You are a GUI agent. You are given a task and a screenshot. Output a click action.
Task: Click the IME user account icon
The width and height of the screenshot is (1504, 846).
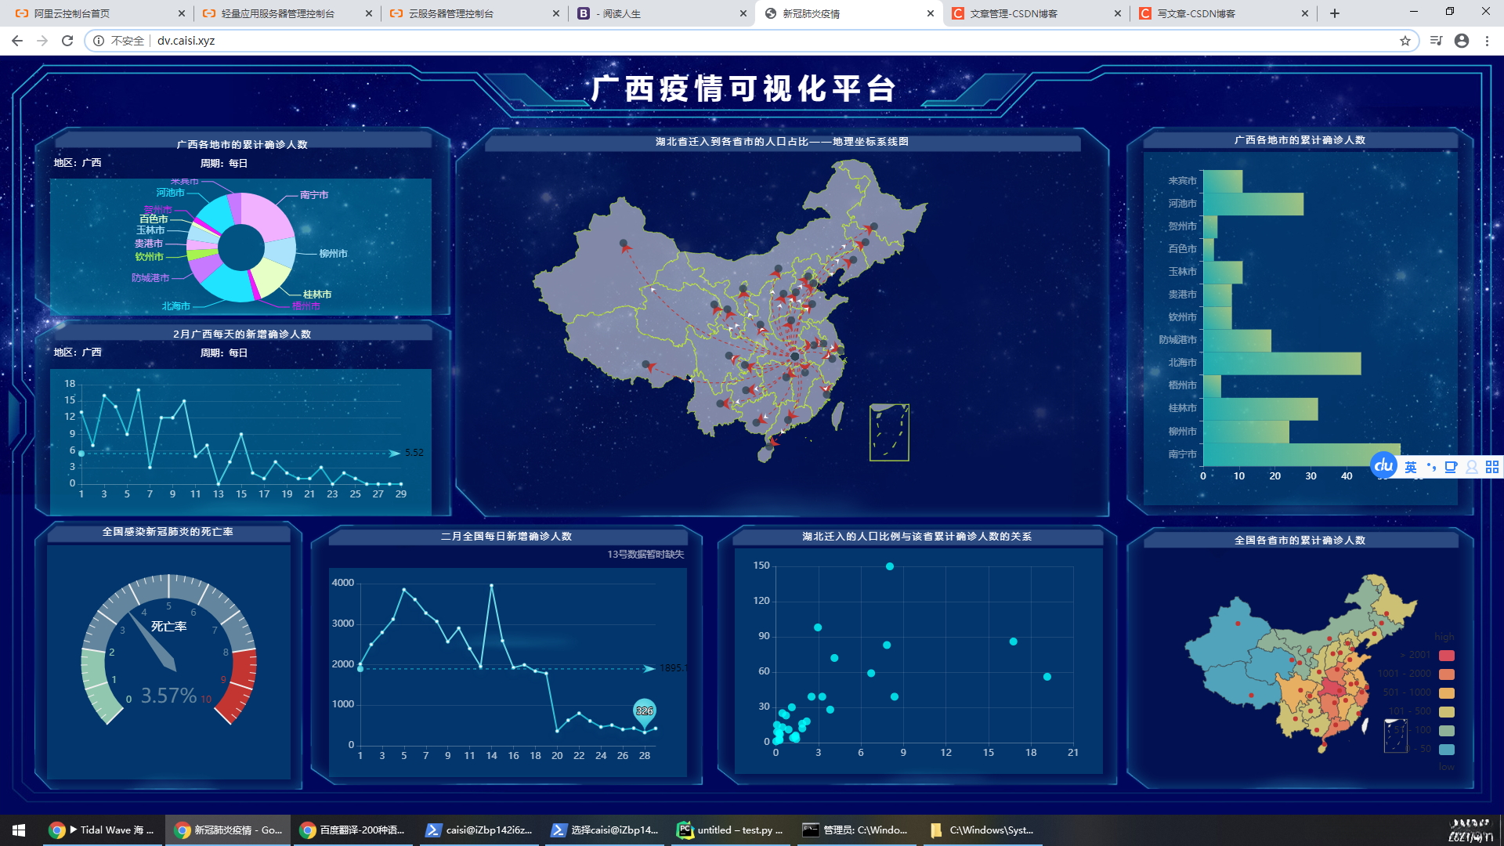click(1472, 468)
